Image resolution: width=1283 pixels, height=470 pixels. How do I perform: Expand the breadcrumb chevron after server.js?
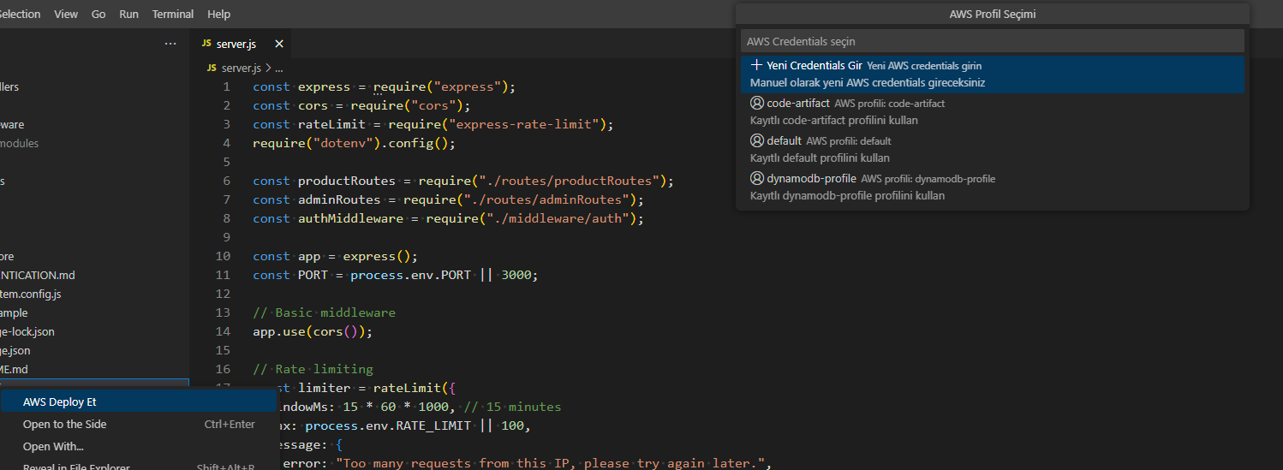[x=268, y=68]
